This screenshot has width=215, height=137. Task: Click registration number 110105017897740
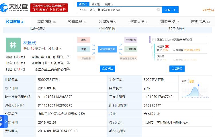(158, 97)
